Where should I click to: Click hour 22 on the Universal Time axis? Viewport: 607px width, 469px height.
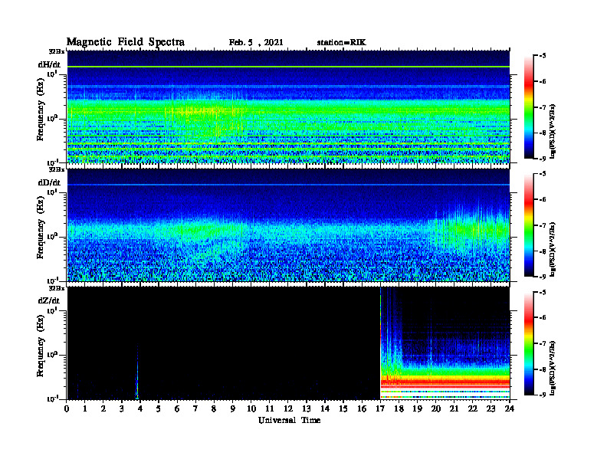(x=473, y=409)
